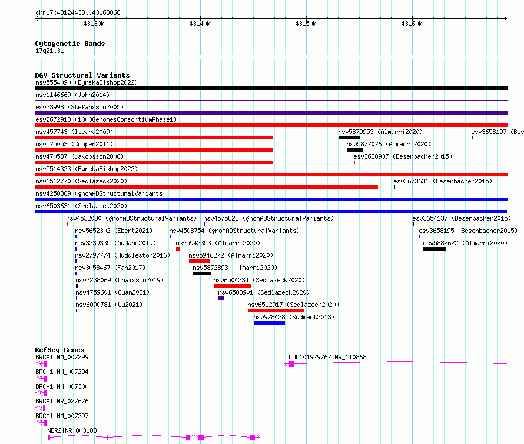Select nsv6090781 (Wu2021) label
524x444 pixels.
click(x=109, y=305)
